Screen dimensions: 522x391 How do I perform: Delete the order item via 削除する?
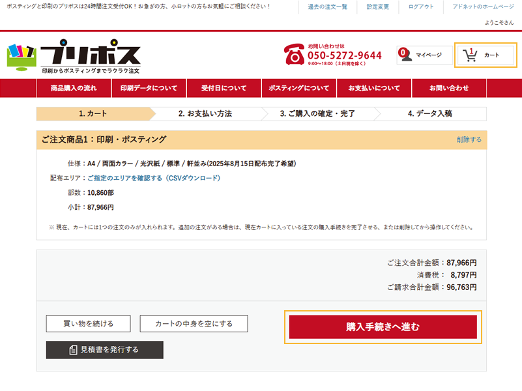click(x=469, y=139)
